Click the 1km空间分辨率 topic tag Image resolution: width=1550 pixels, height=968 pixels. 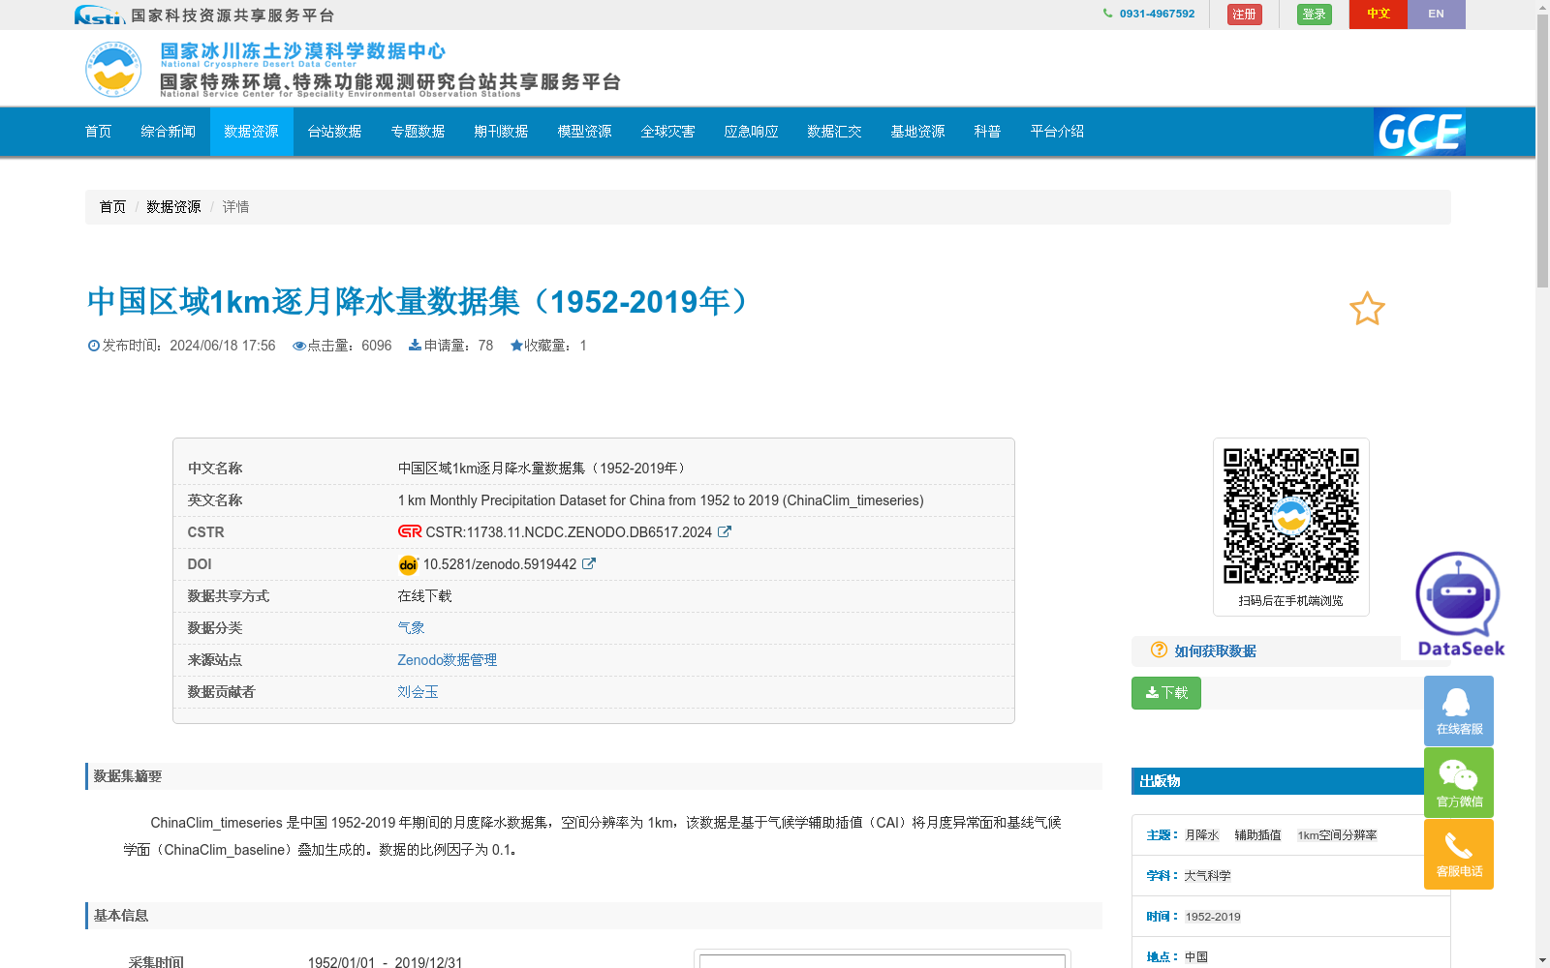(x=1337, y=834)
